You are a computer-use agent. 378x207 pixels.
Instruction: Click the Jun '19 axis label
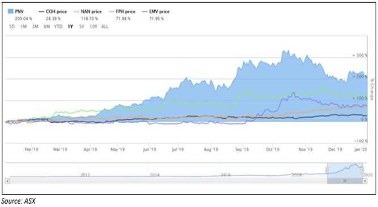pyautogui.click(x=150, y=149)
